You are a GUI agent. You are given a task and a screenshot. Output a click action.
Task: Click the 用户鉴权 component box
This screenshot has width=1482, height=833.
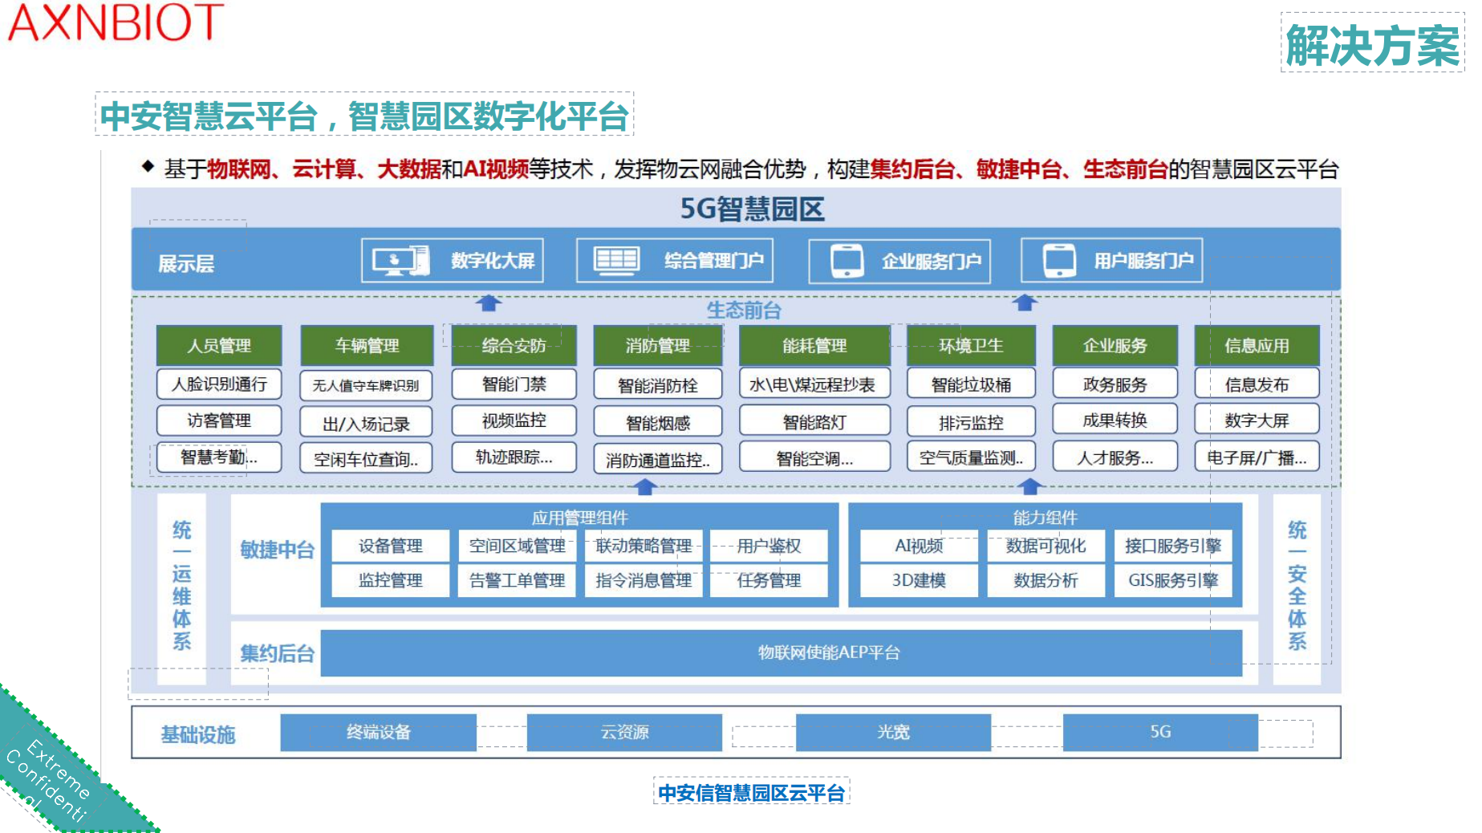(769, 546)
